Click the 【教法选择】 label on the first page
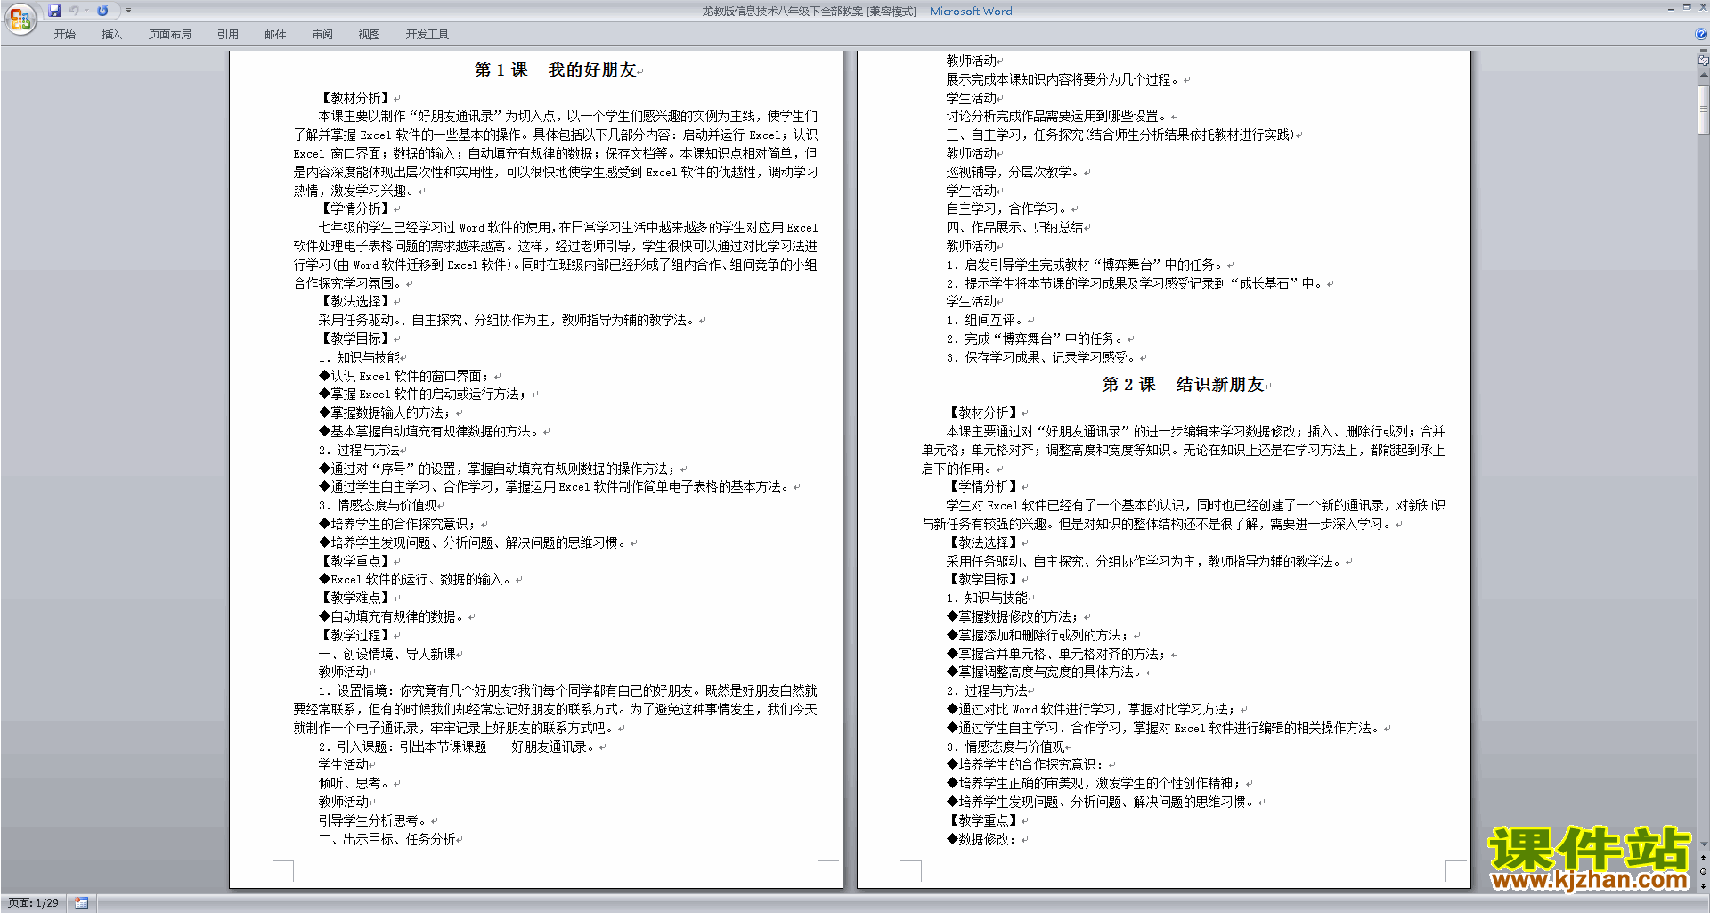 pos(356,301)
